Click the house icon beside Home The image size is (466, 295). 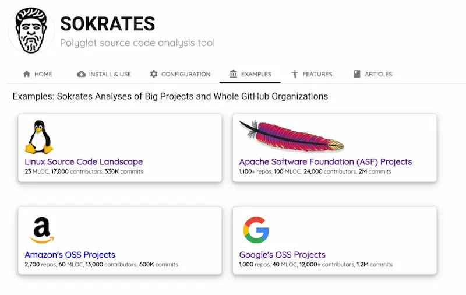click(x=27, y=73)
